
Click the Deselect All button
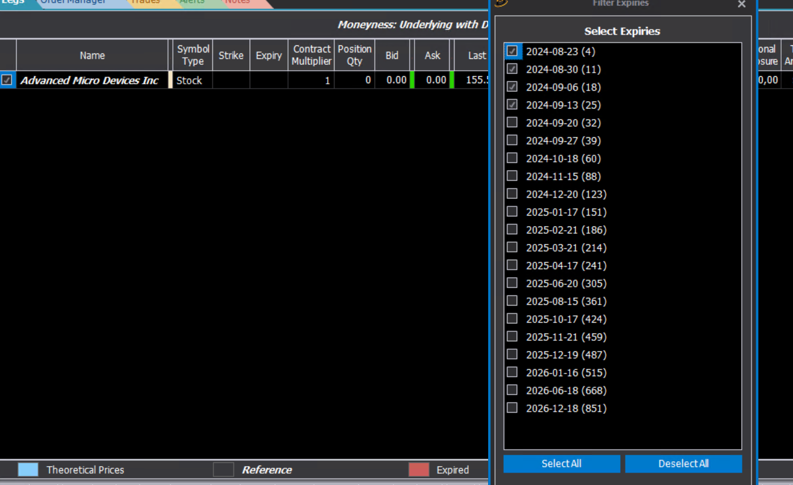click(683, 464)
